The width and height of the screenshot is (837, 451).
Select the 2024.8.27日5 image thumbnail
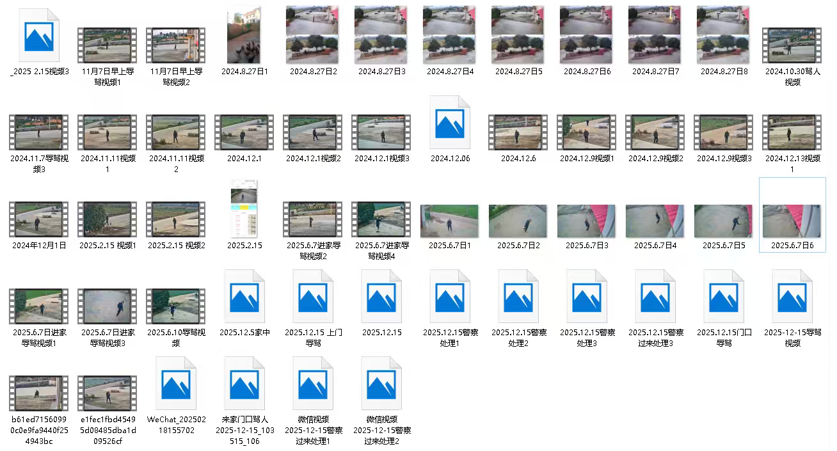click(518, 35)
